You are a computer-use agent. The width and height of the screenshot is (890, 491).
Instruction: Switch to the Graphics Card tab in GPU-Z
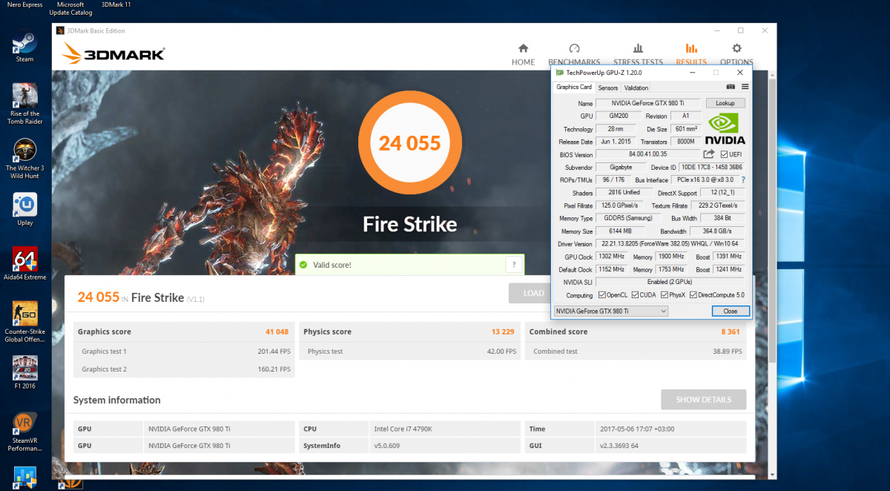[574, 88]
